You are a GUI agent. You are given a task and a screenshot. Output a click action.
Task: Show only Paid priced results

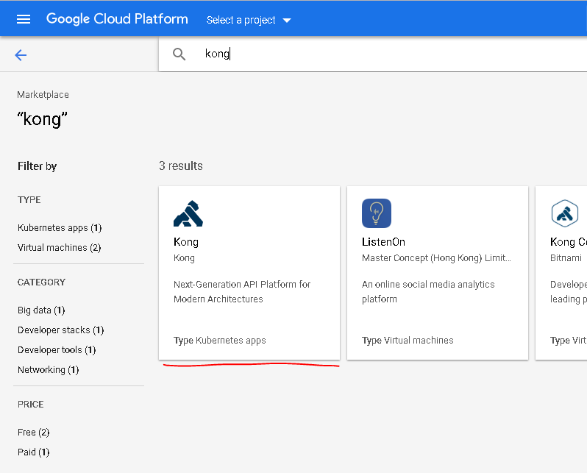[x=33, y=452]
